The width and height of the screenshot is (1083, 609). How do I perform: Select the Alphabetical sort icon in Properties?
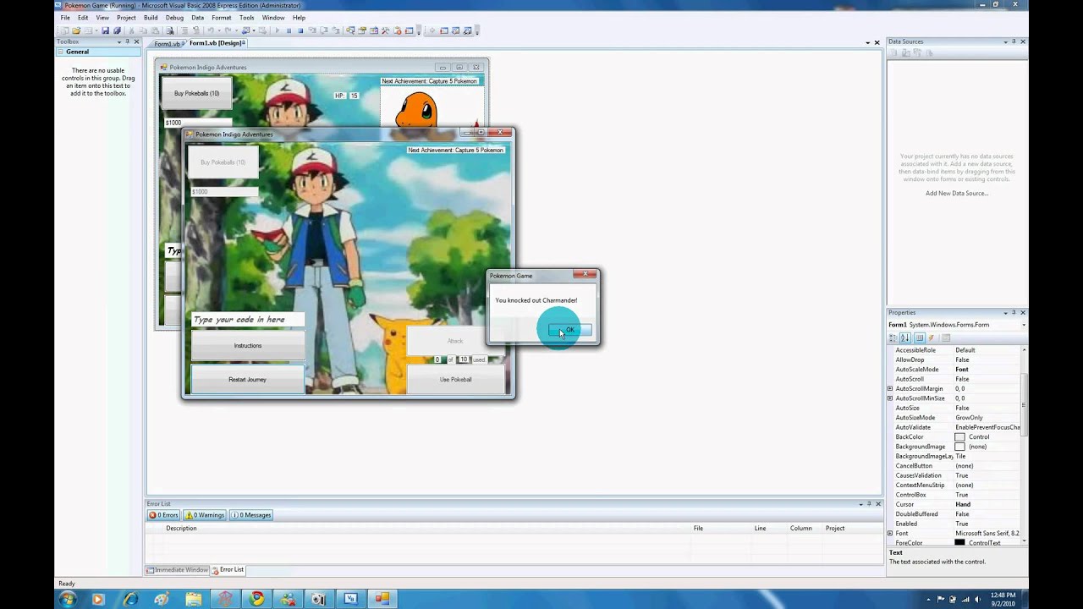tap(905, 338)
